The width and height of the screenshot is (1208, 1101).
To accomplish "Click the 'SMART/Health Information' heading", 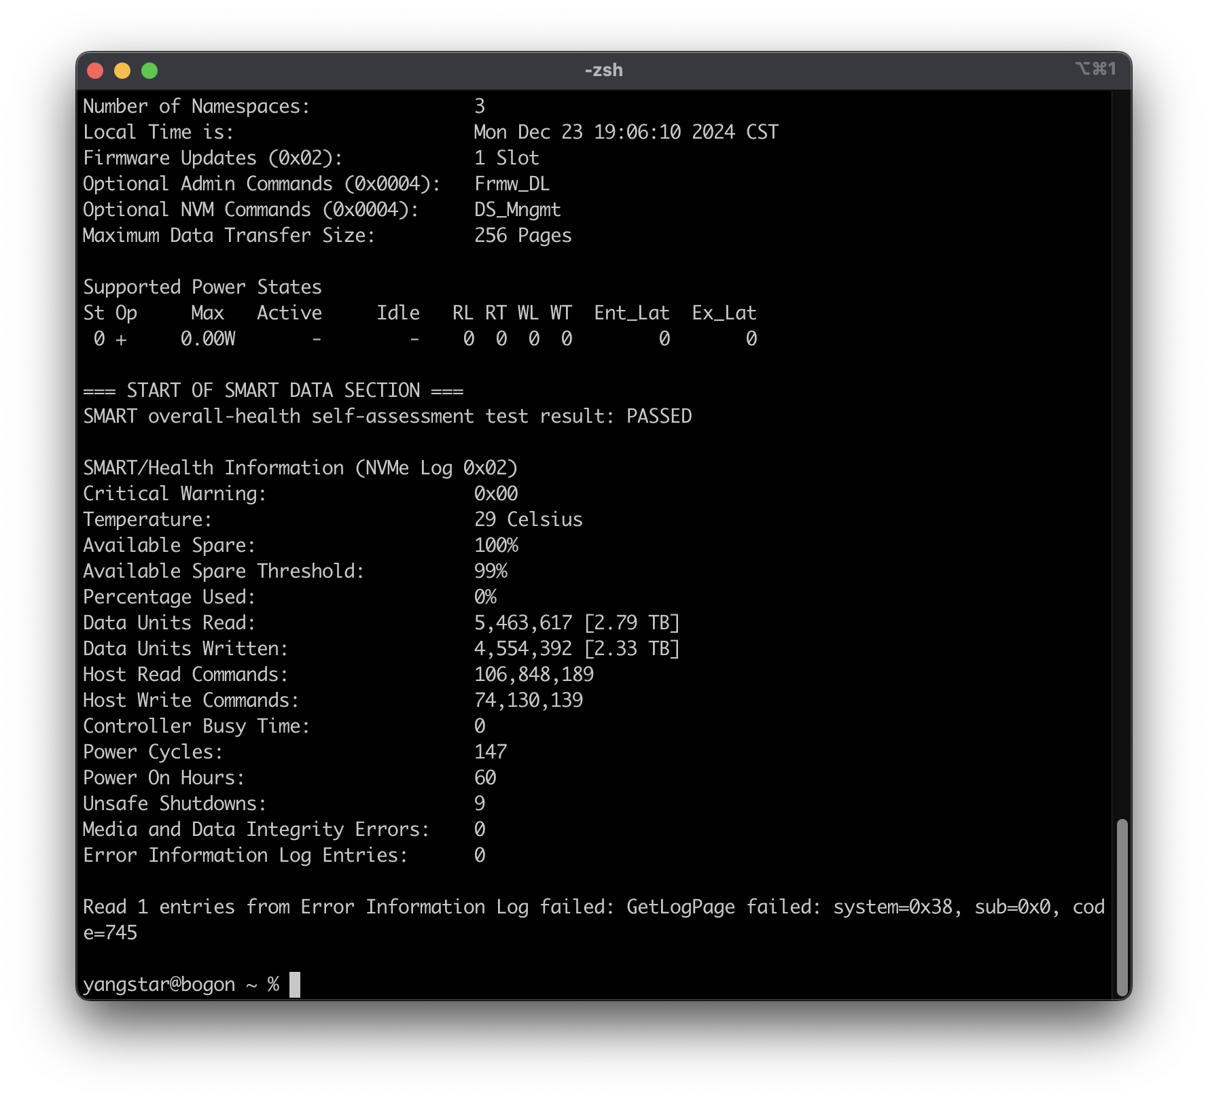I will tap(213, 468).
